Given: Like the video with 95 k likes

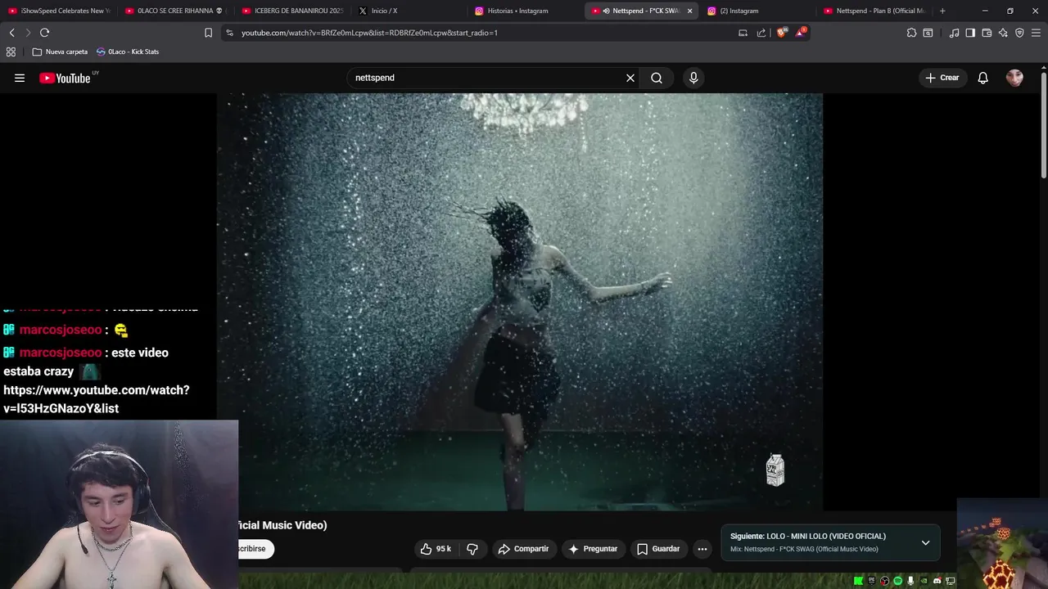Looking at the screenshot, I should pos(436,549).
